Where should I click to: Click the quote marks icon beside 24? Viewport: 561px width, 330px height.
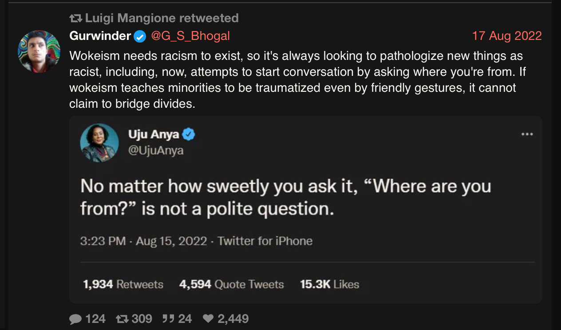(168, 318)
